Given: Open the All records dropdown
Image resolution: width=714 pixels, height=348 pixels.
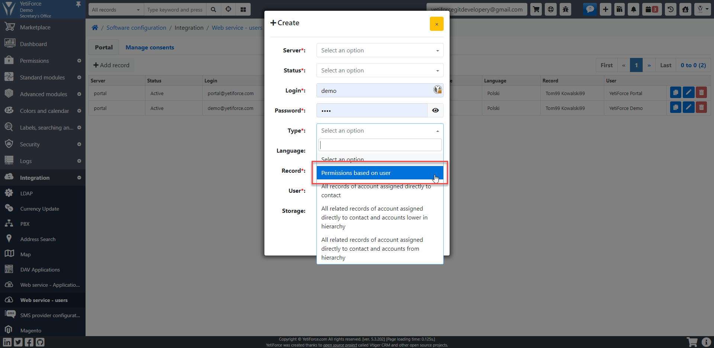Looking at the screenshot, I should [x=116, y=10].
